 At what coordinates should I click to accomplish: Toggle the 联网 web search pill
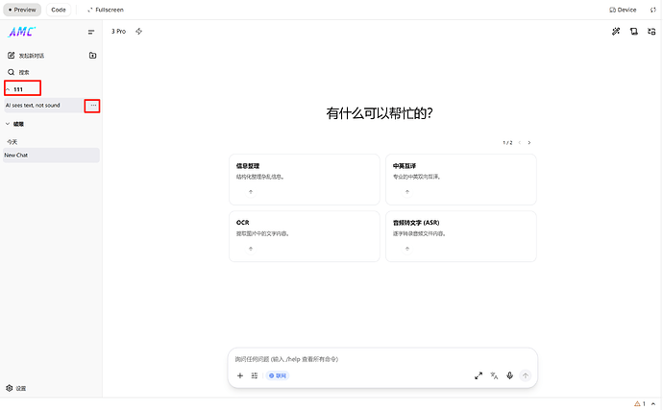pyautogui.click(x=278, y=375)
